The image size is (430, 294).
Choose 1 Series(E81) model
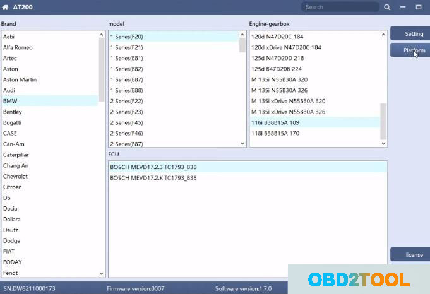tap(174, 58)
